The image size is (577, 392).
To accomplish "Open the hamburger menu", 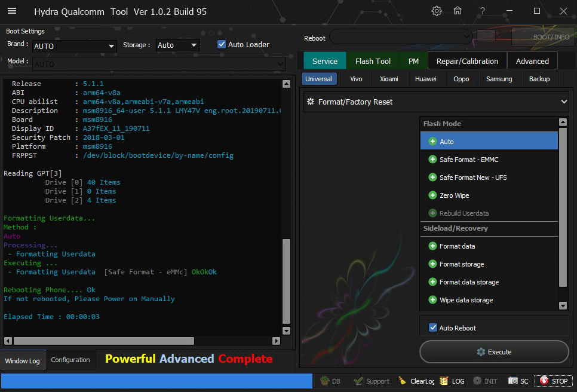I will pyautogui.click(x=12, y=11).
